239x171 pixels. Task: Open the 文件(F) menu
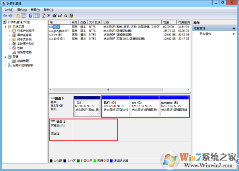pyautogui.click(x=8, y=10)
